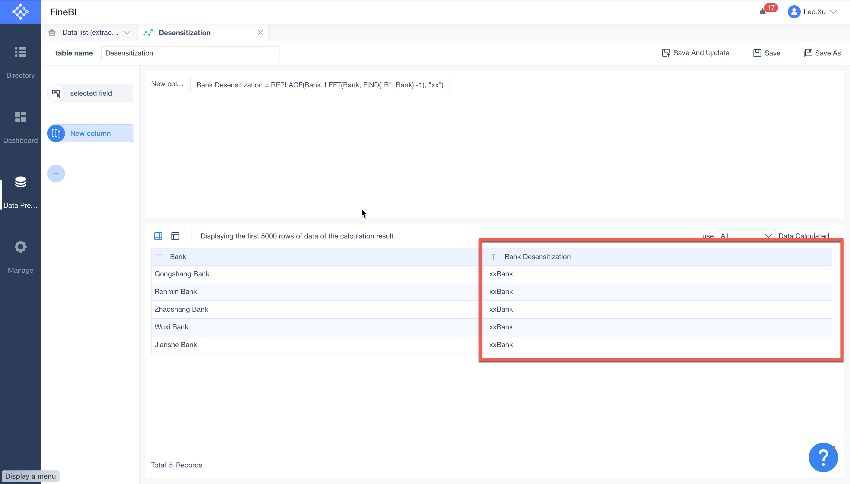The image size is (850, 484).
Task: Add a new step with plus button
Action: tap(56, 174)
